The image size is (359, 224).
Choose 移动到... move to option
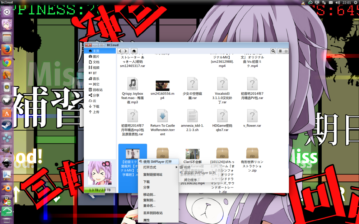(158, 195)
